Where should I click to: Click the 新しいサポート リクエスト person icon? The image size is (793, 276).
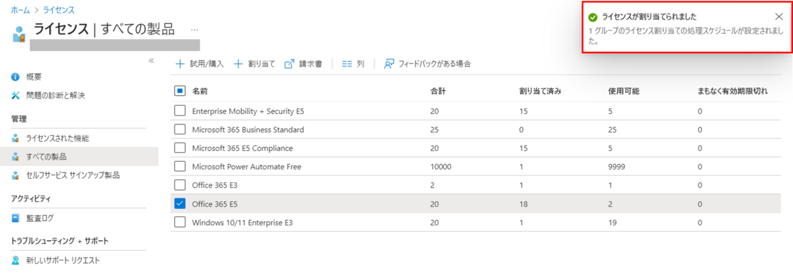[16, 260]
